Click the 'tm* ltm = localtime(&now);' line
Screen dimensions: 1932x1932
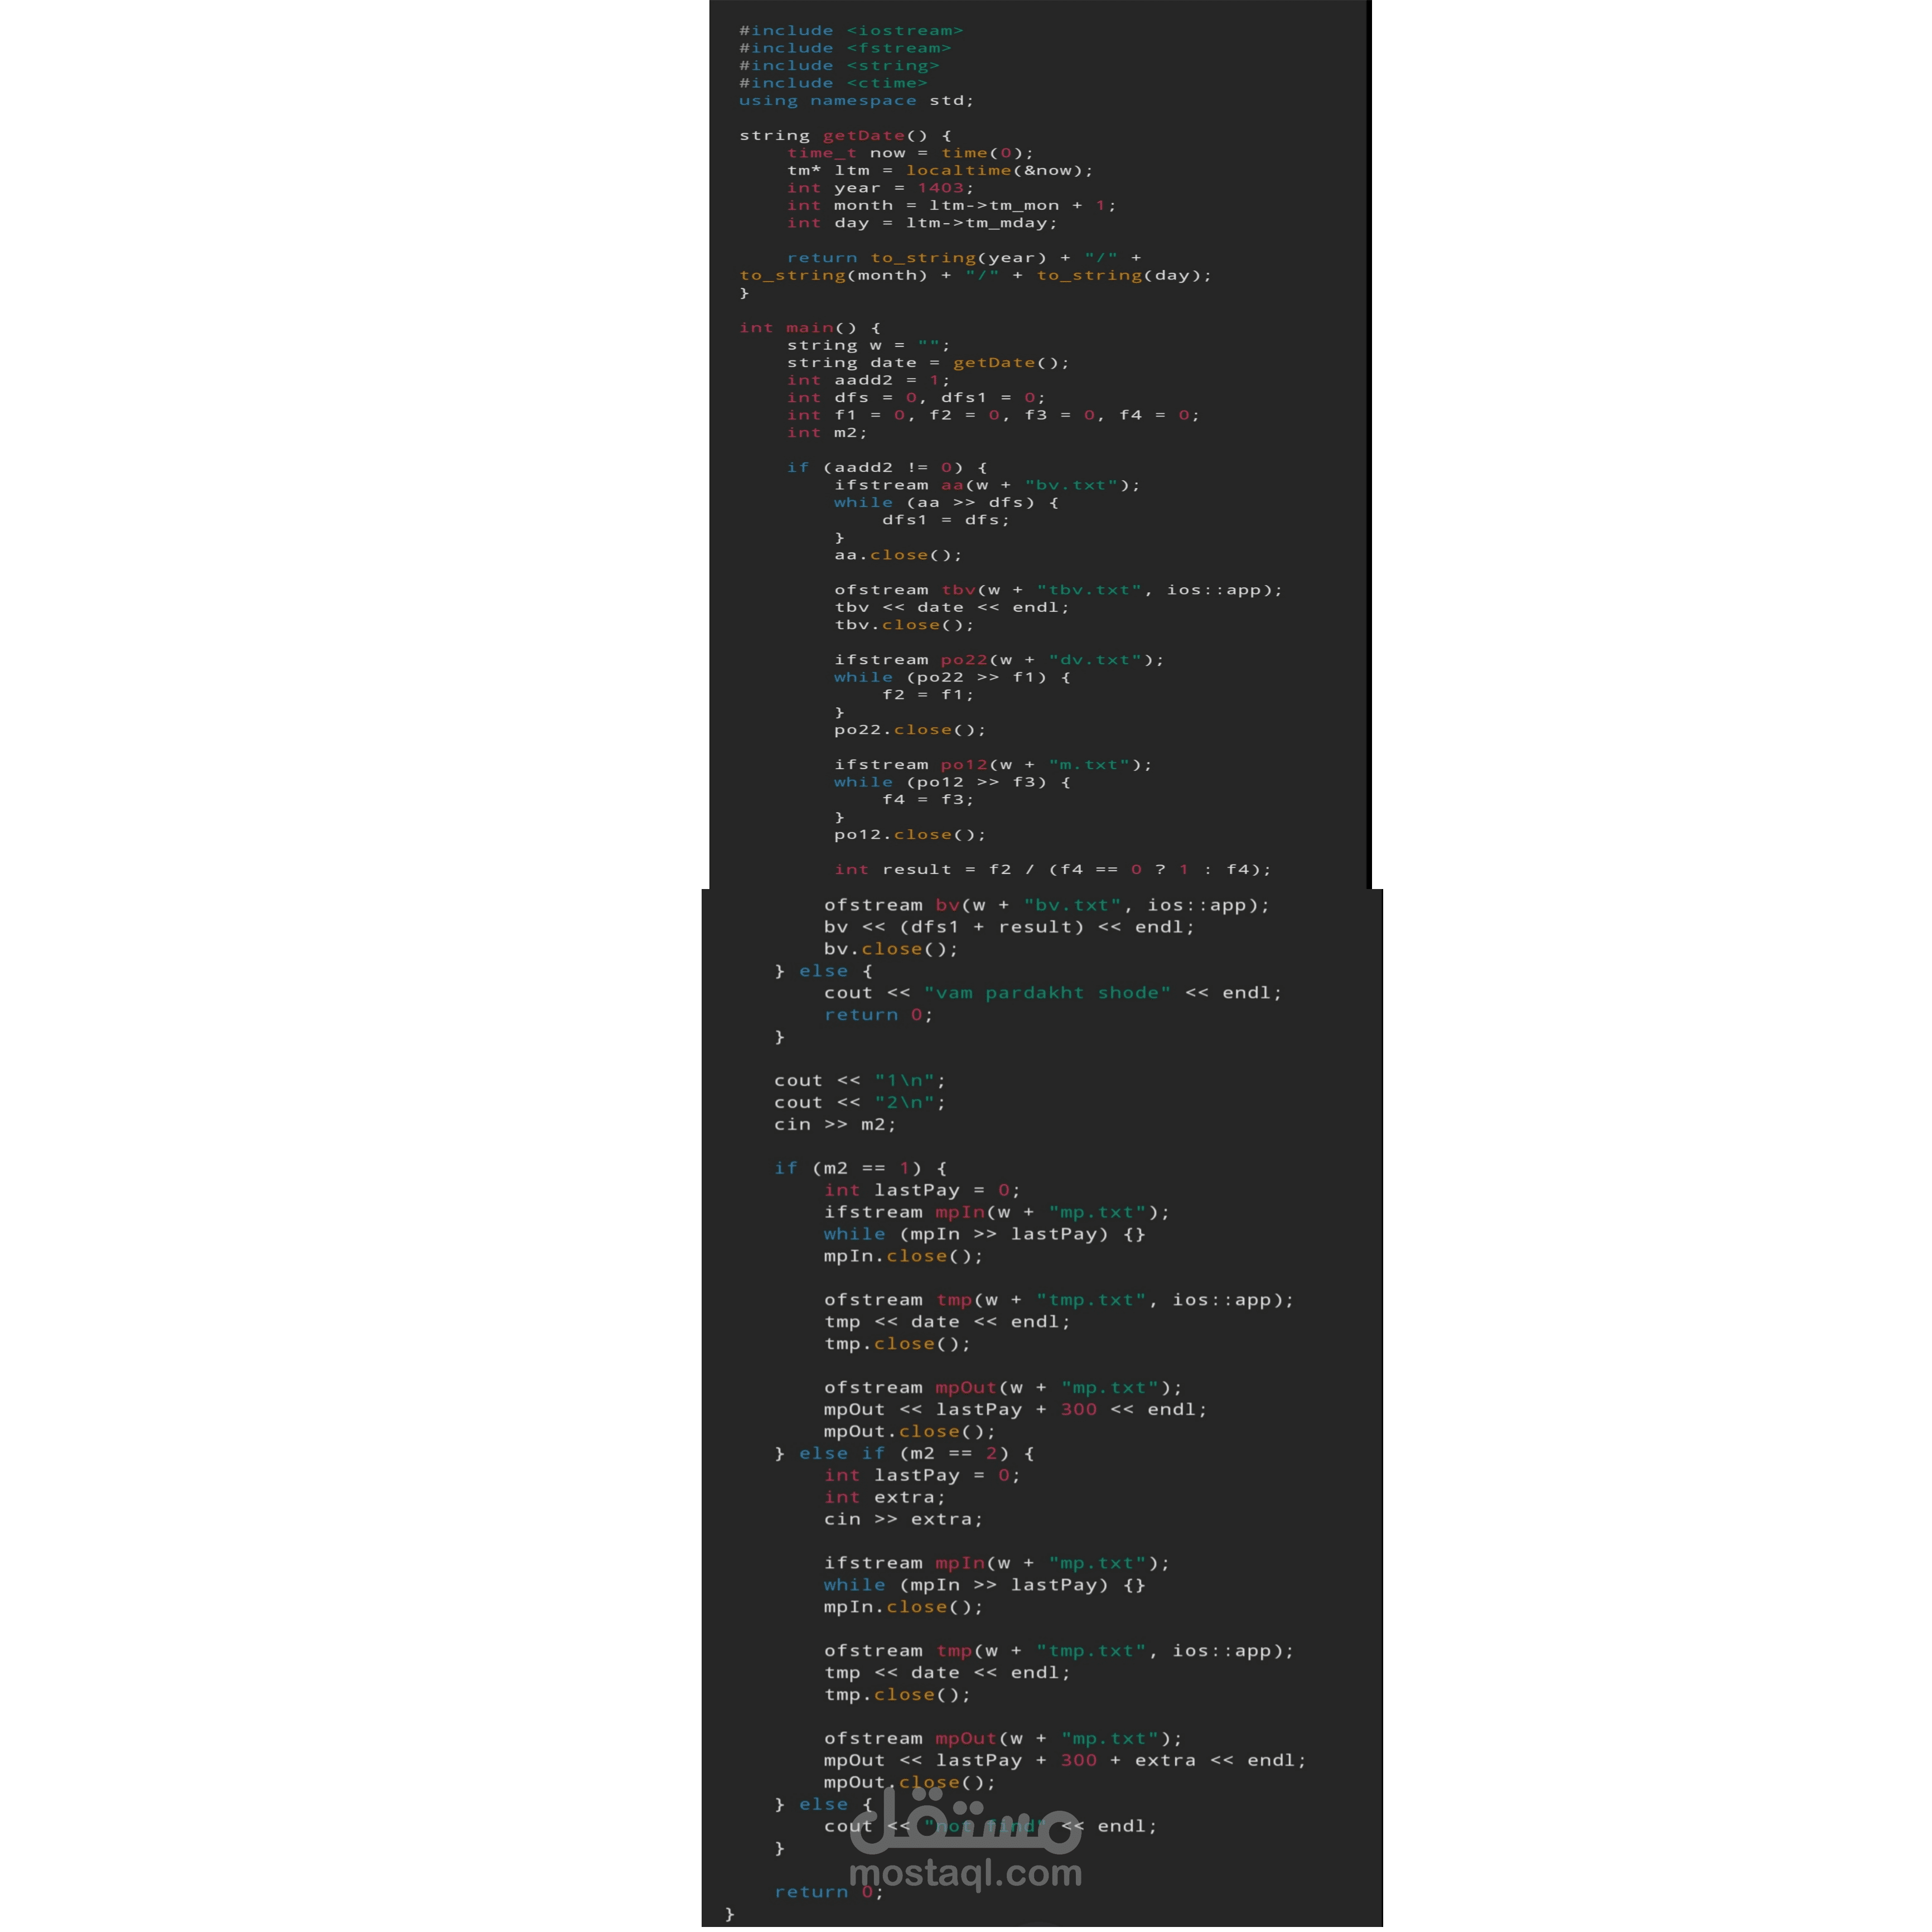click(940, 171)
